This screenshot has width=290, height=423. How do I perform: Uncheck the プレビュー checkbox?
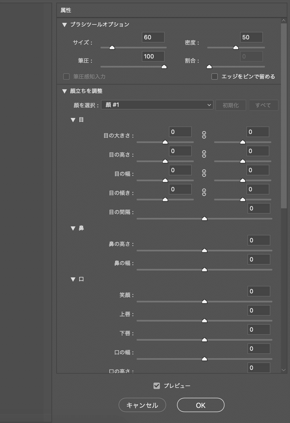[x=157, y=386]
